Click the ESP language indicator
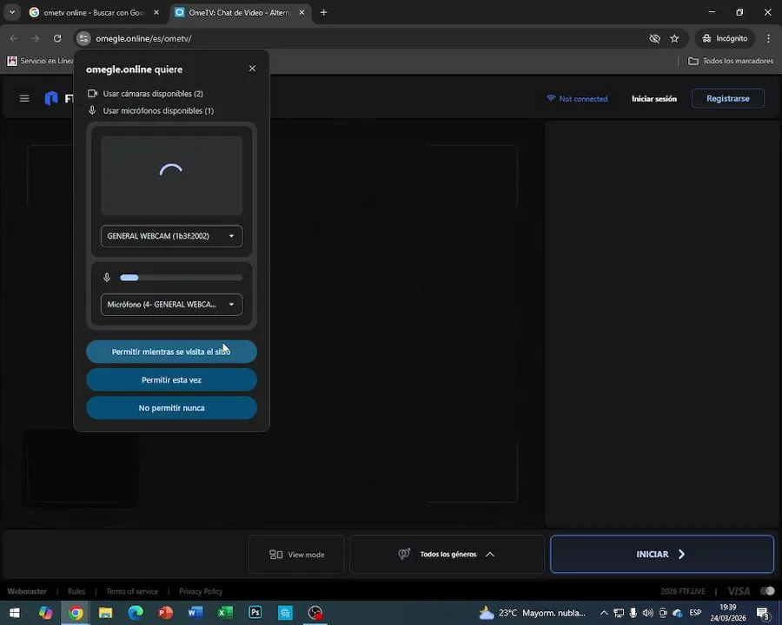The width and height of the screenshot is (782, 625). point(695,613)
